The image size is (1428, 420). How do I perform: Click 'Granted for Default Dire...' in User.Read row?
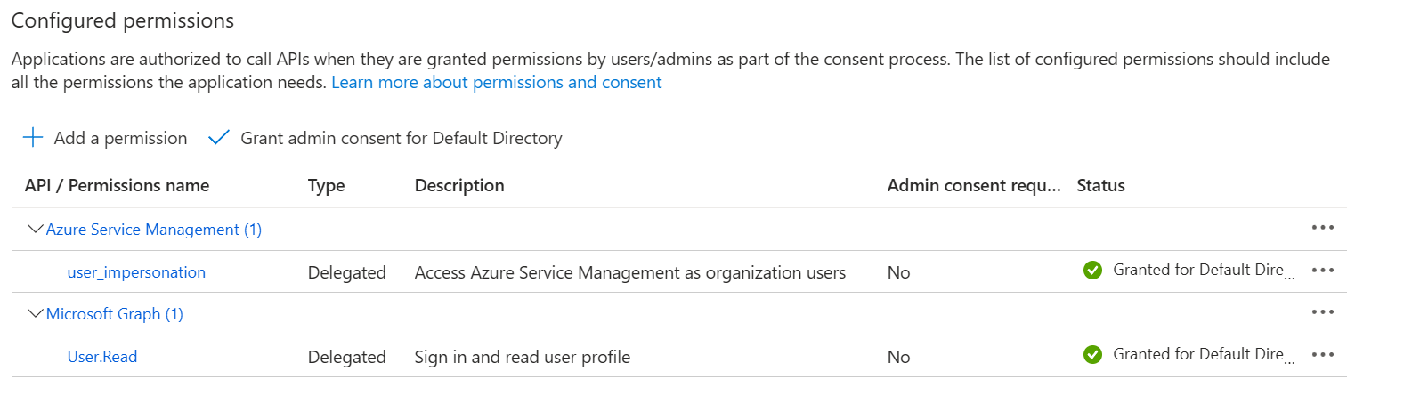pos(1204,354)
